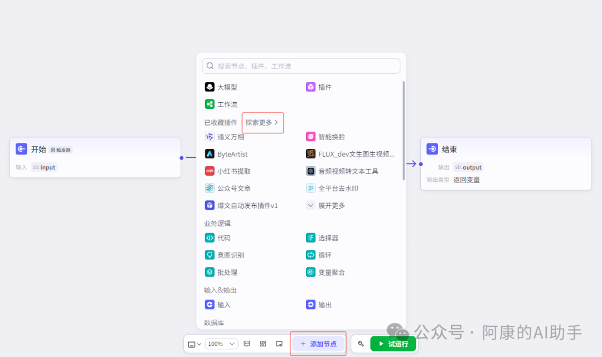Insert a 循环 node

pos(319,255)
